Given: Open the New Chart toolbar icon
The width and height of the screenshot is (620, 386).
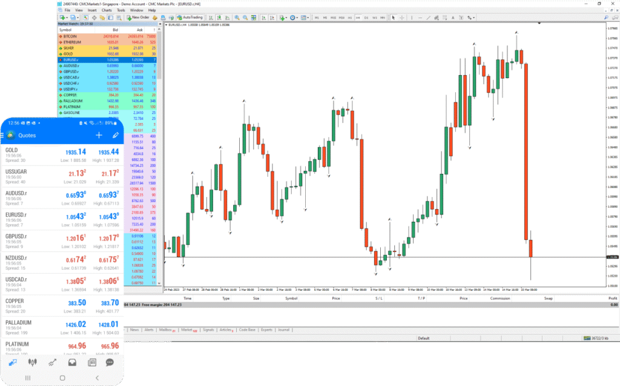Looking at the screenshot, I should pyautogui.click(x=62, y=18).
